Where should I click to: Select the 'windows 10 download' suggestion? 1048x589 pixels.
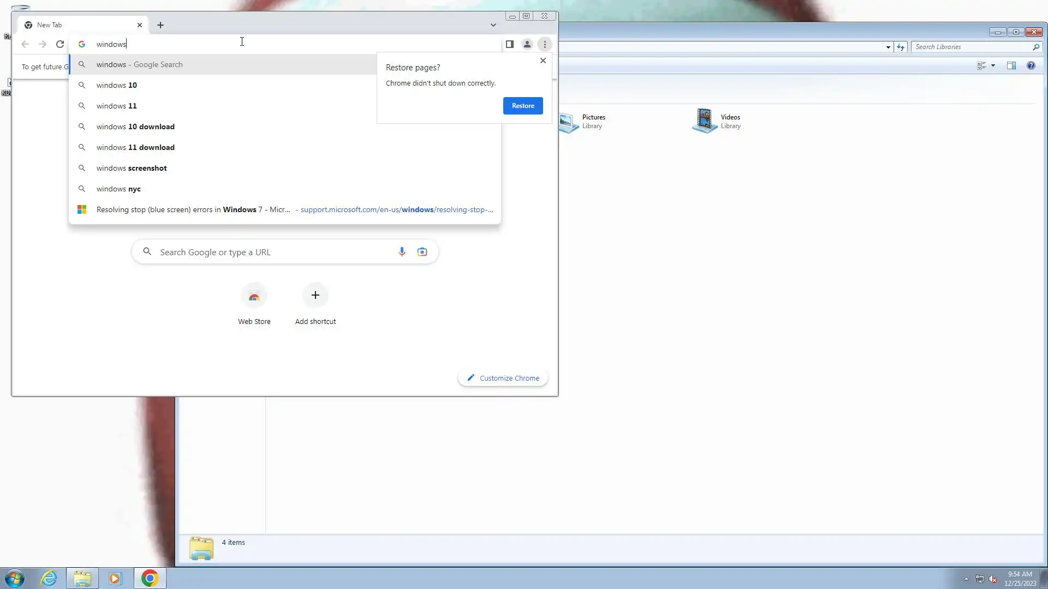tap(135, 127)
